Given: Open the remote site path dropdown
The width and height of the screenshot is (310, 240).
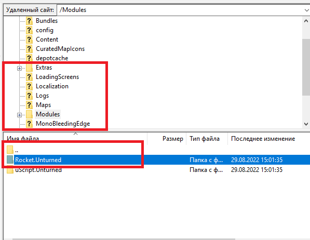Looking at the screenshot, I should pos(306,10).
